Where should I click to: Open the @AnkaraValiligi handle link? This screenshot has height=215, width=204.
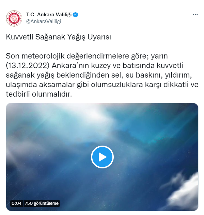point(44,21)
